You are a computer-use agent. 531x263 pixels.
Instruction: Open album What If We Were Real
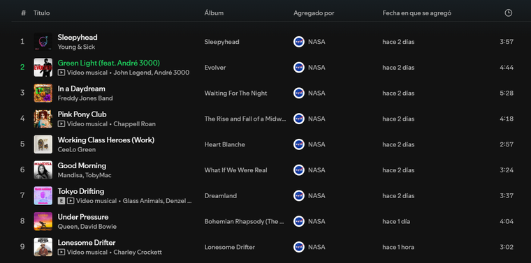(235, 170)
